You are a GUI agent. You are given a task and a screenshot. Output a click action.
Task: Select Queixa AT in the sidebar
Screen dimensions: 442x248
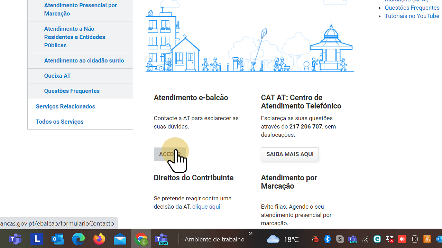point(57,76)
